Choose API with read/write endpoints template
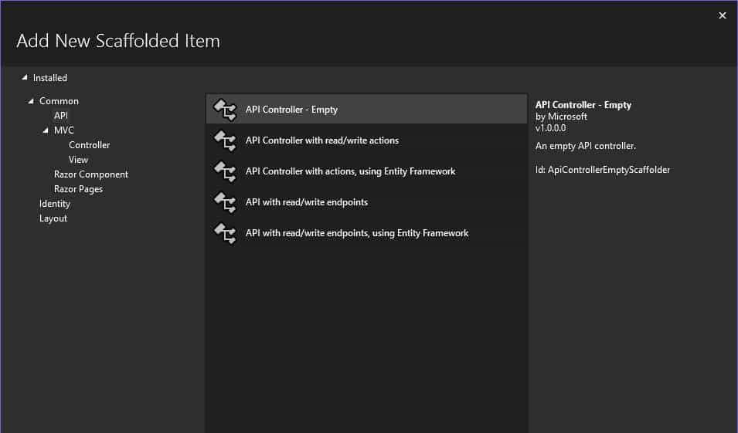This screenshot has width=738, height=433. pyautogui.click(x=366, y=202)
